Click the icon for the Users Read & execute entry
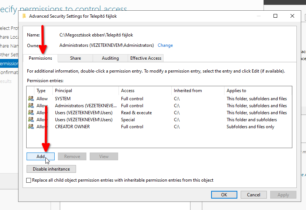 coord(31,113)
